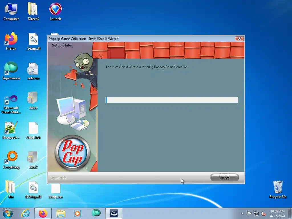This screenshot has height=219, width=292.
Task: Open Supermium from the taskbar
Action: pyautogui.click(x=96, y=213)
